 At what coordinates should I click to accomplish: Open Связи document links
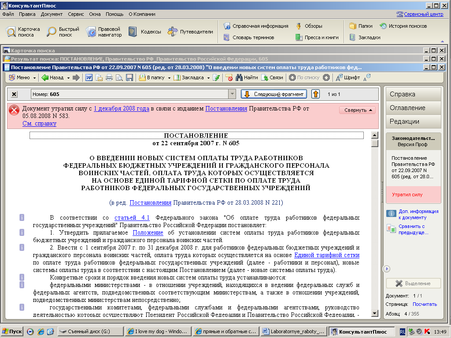coord(272,77)
